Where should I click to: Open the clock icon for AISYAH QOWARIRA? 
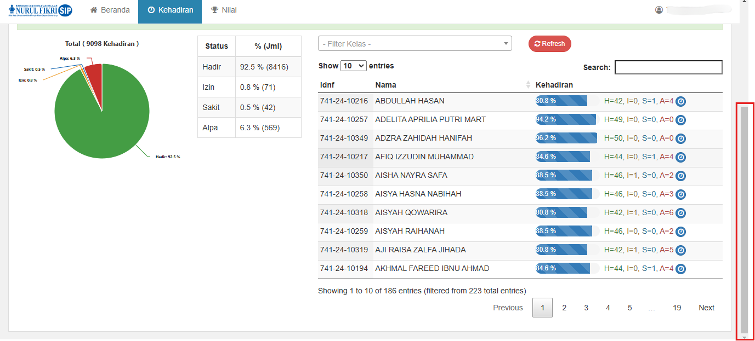point(680,213)
